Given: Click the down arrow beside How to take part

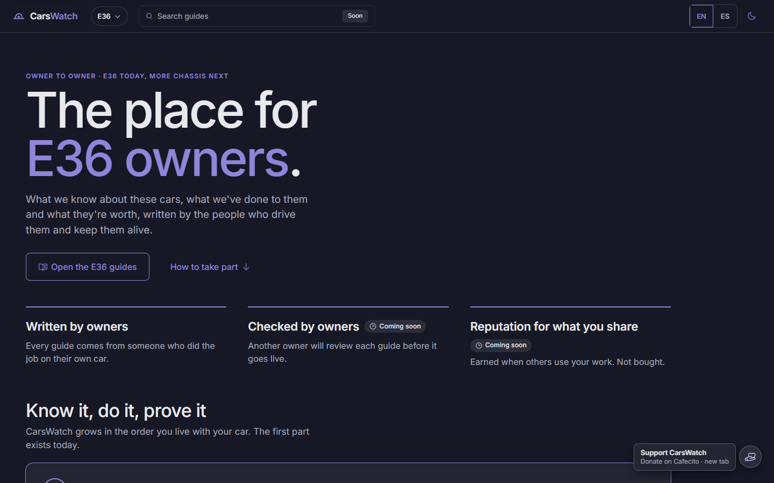Looking at the screenshot, I should [246, 267].
